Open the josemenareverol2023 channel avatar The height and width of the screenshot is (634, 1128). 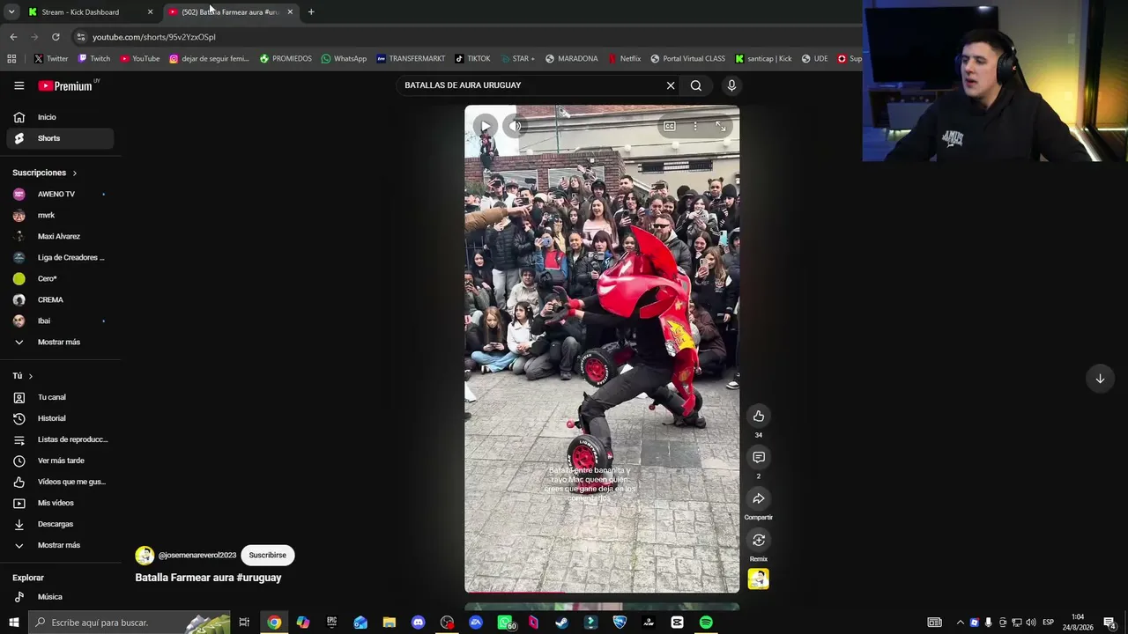click(145, 556)
